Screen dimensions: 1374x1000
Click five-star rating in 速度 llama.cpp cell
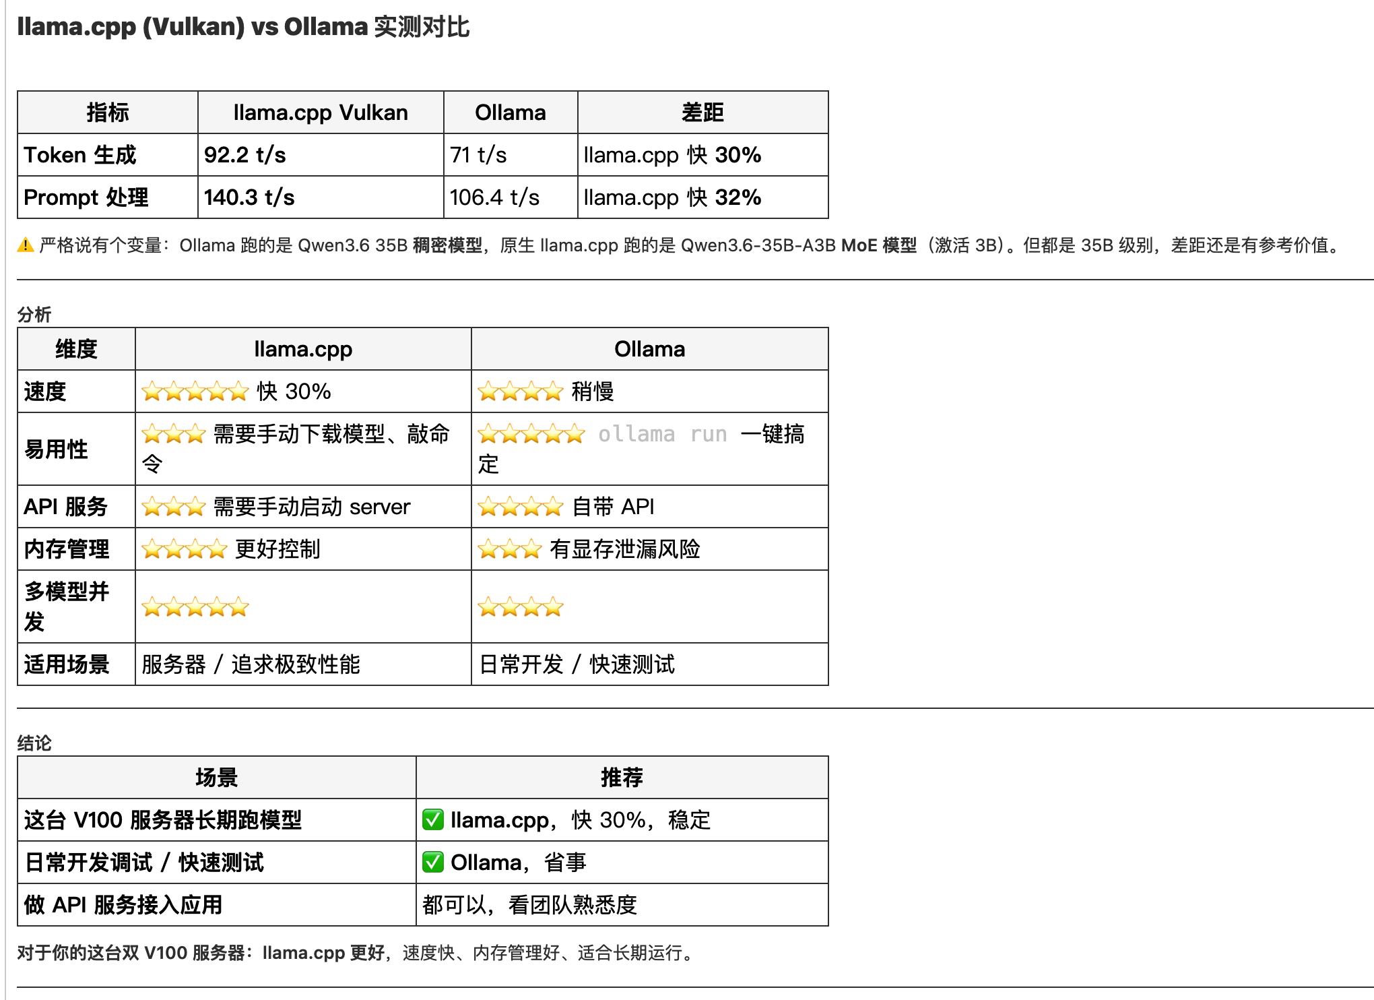click(x=195, y=392)
